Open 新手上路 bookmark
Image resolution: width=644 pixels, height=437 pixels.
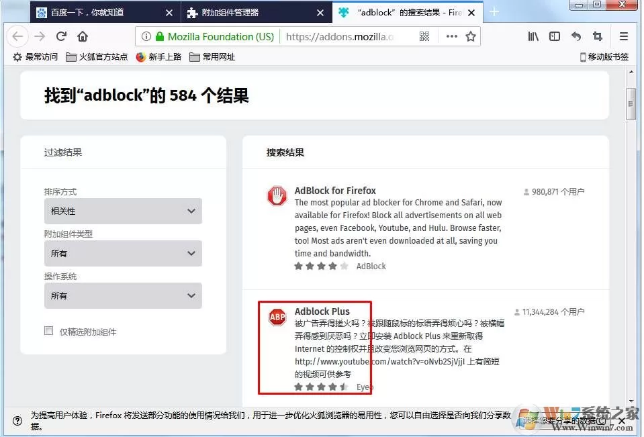159,56
